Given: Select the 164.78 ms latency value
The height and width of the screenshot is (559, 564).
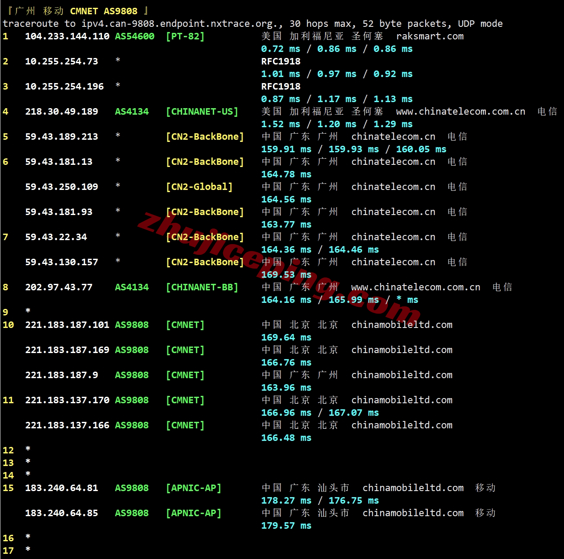Looking at the screenshot, I should click(286, 174).
